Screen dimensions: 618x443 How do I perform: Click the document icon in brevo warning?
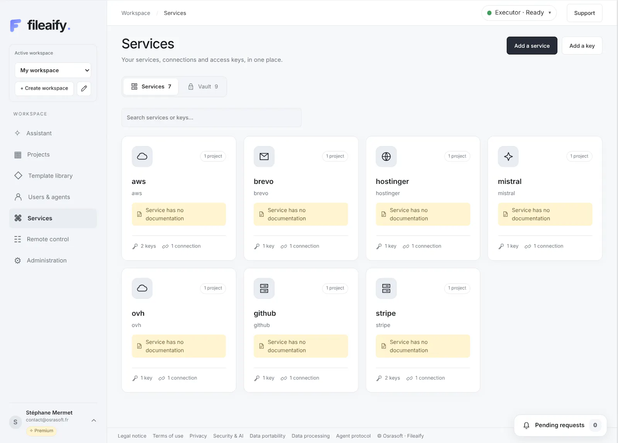tap(261, 214)
